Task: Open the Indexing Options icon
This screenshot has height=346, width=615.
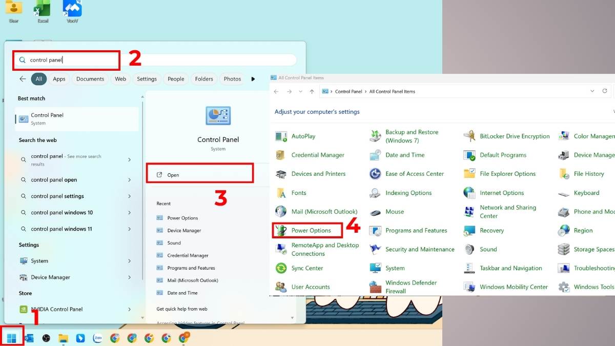Action: pos(375,193)
